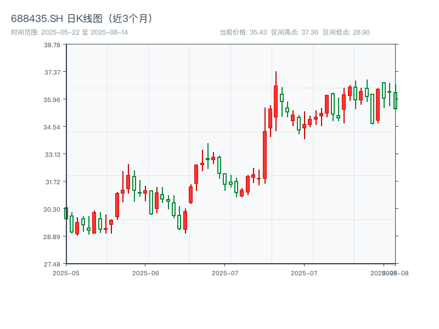Click the 当前价格 35.43 label

coord(243,32)
